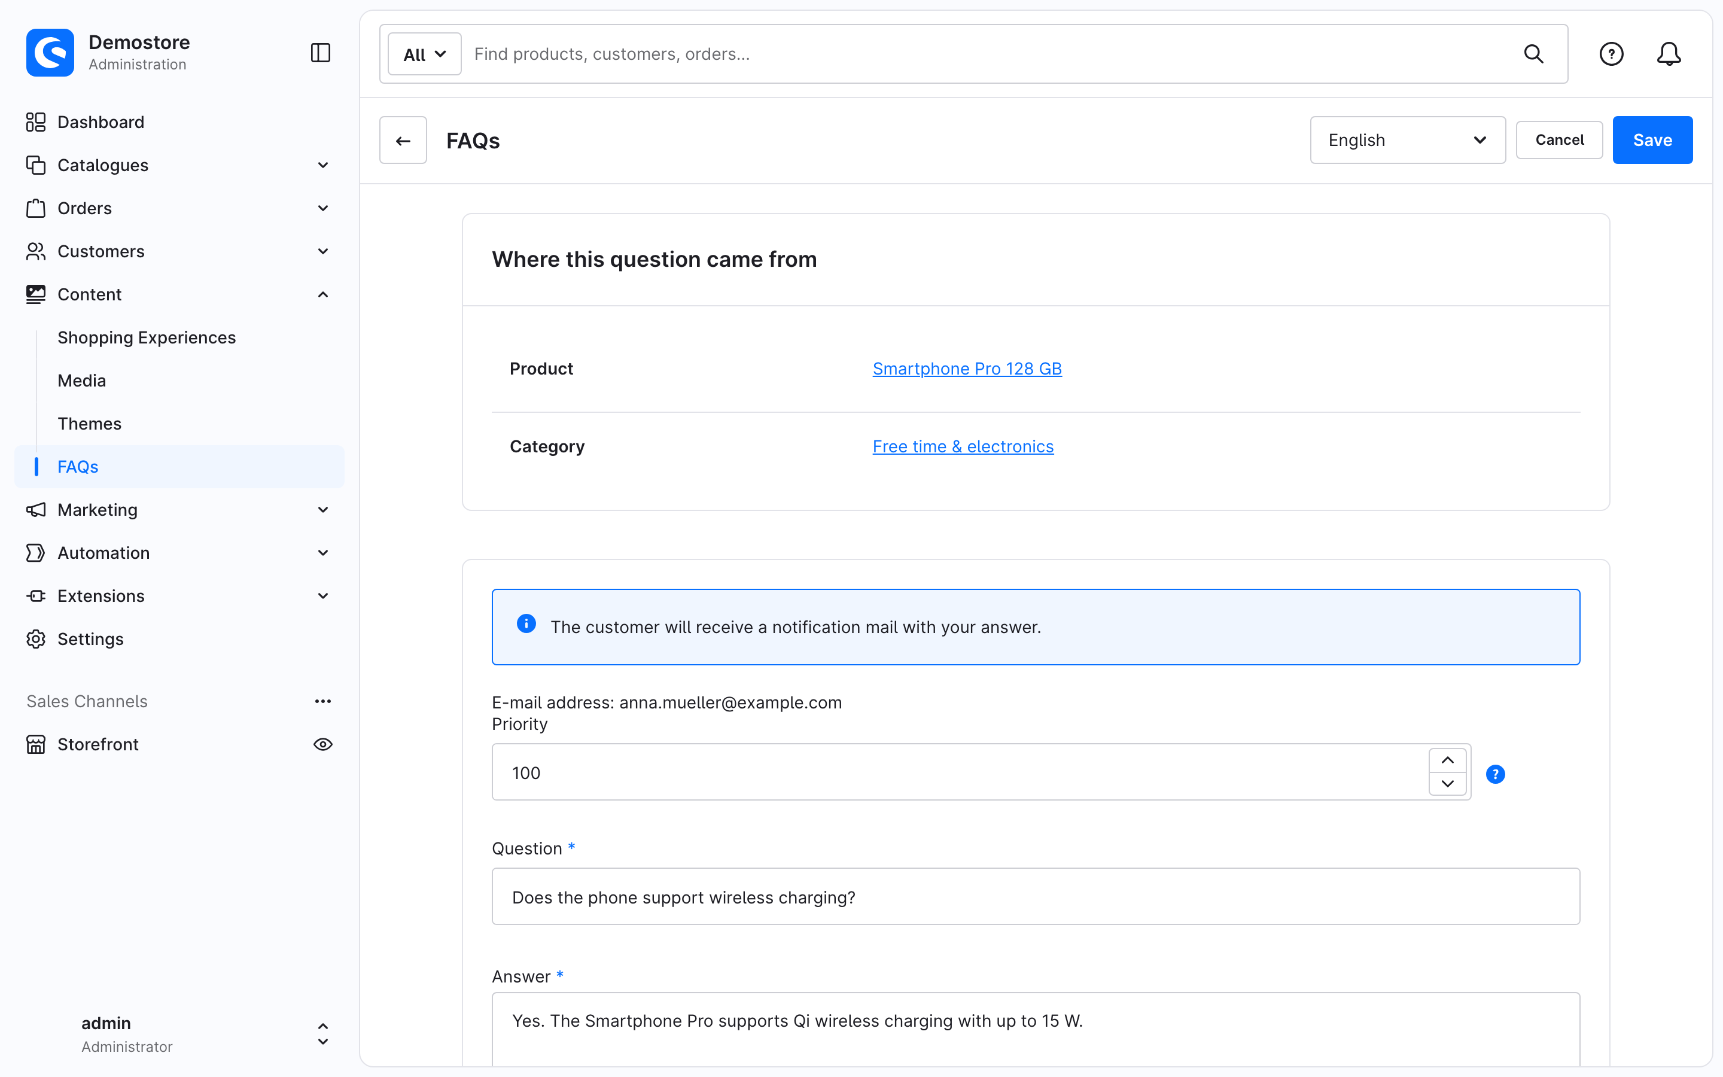The image size is (1723, 1077).
Task: Click the magnifier search icon
Action: [x=1533, y=54]
